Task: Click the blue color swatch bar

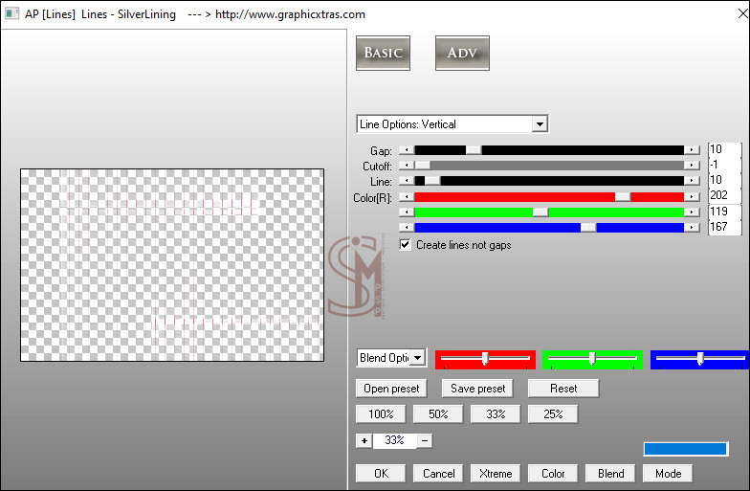Action: [685, 449]
